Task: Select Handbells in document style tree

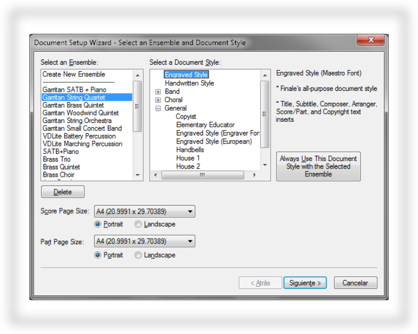Action: [190, 150]
